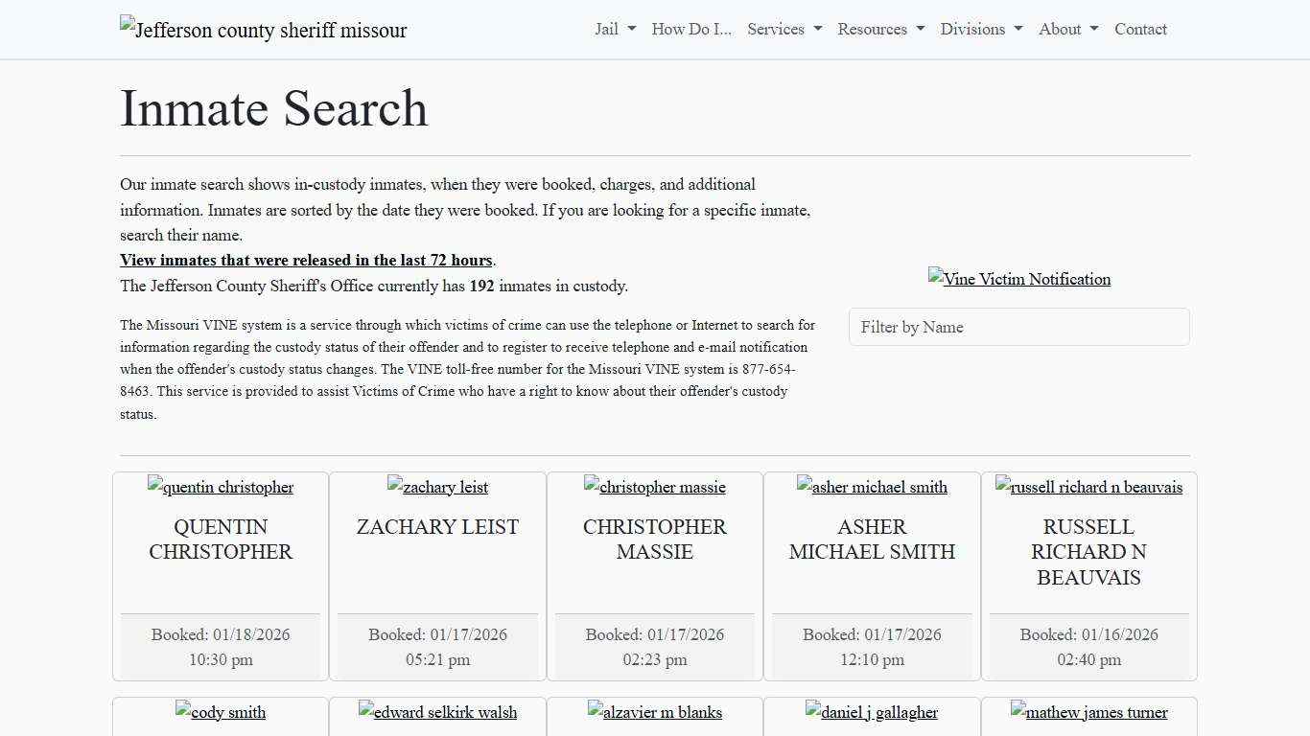
Task: Open the Resources dropdown
Action: pyautogui.click(x=879, y=30)
